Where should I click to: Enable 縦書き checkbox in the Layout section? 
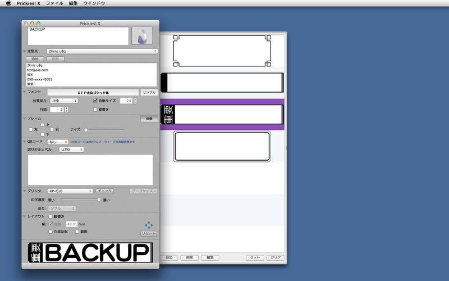coord(51,216)
